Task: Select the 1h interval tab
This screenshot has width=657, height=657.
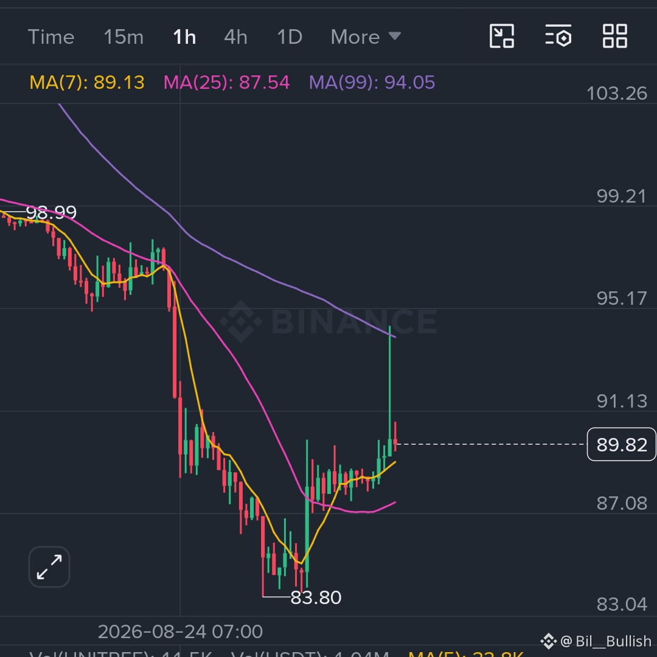Action: tap(184, 37)
